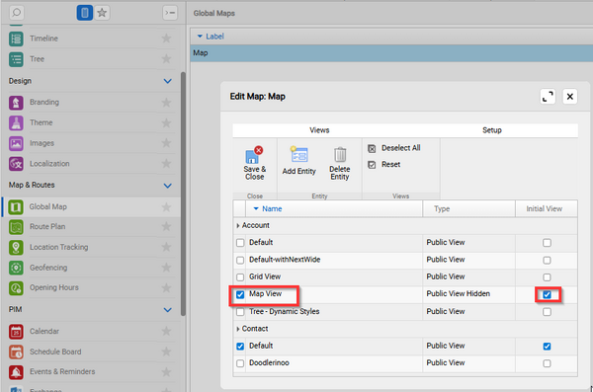Click Deselect All views
The width and height of the screenshot is (593, 392).
tap(394, 148)
